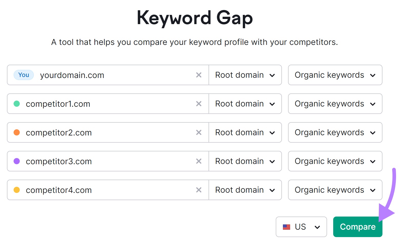Image resolution: width=404 pixels, height=244 pixels.
Task: Remove competitor3.com using its X icon
Action: click(x=199, y=161)
